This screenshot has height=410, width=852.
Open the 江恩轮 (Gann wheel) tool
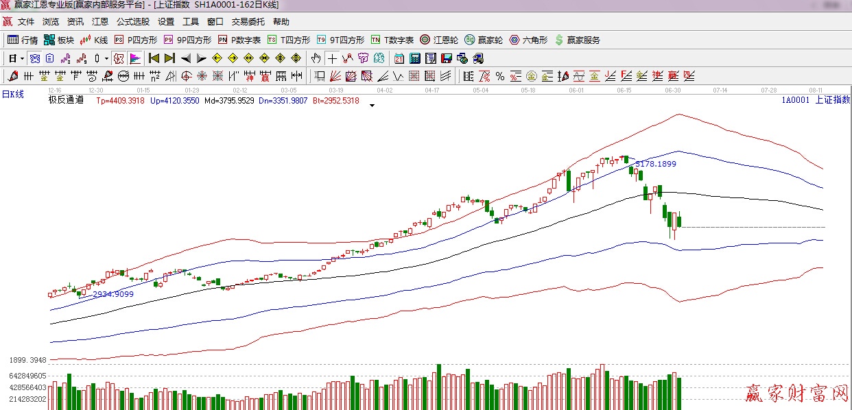tap(439, 40)
